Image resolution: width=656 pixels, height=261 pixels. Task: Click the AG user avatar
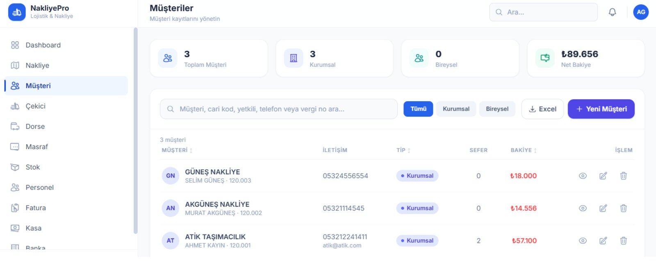click(x=641, y=12)
